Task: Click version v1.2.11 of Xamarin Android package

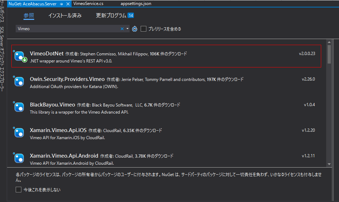Action: click(x=308, y=155)
